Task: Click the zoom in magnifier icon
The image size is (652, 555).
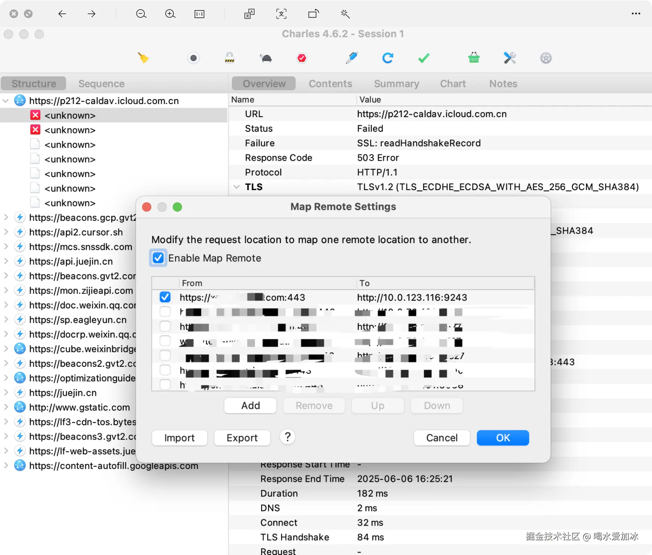Action: click(170, 14)
